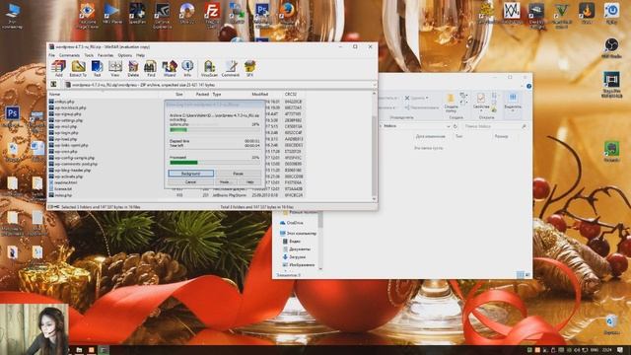Screen dimensions: 631x355
Task: Sort WinRAR list by CRC32 column header
Action: tap(292, 95)
